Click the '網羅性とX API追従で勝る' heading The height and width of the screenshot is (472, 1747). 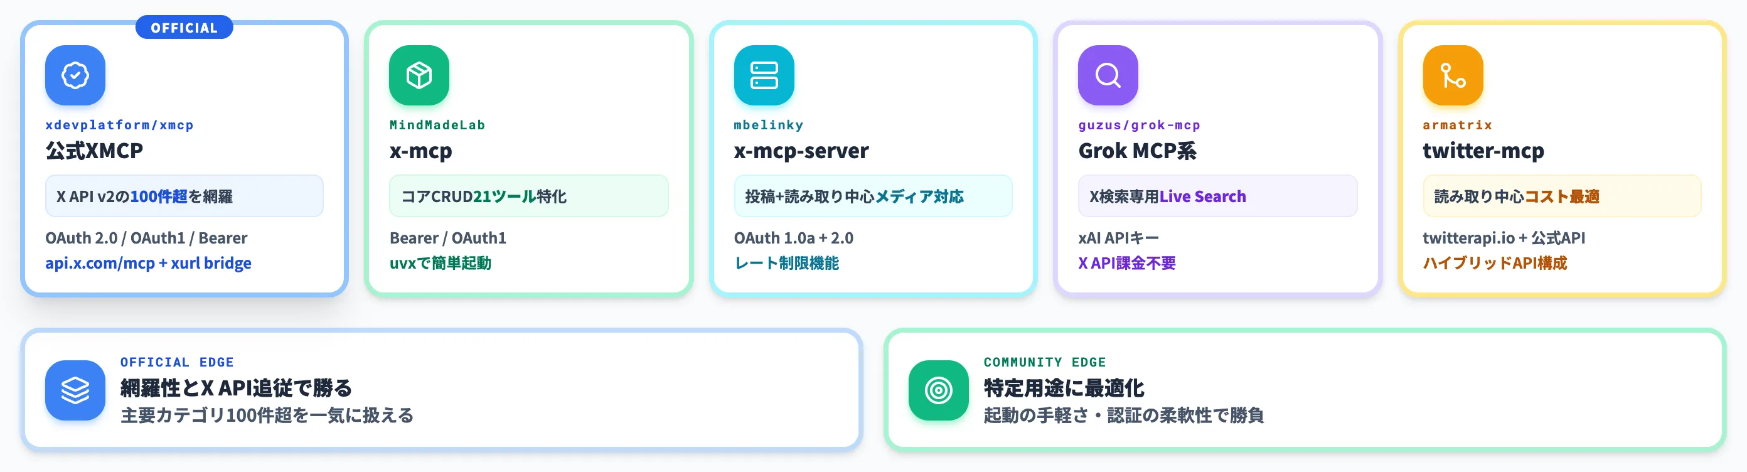tap(236, 388)
